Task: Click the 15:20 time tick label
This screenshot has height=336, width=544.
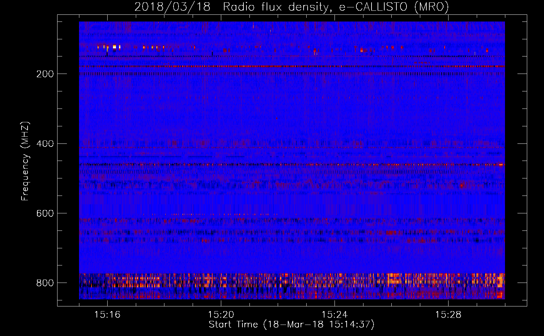Action: [x=221, y=315]
